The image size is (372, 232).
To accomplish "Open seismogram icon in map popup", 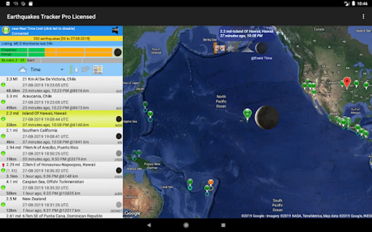I will tap(219, 48).
